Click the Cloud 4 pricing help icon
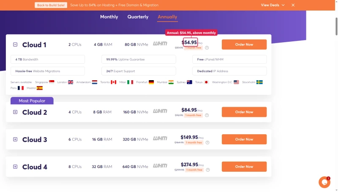 coord(208,170)
